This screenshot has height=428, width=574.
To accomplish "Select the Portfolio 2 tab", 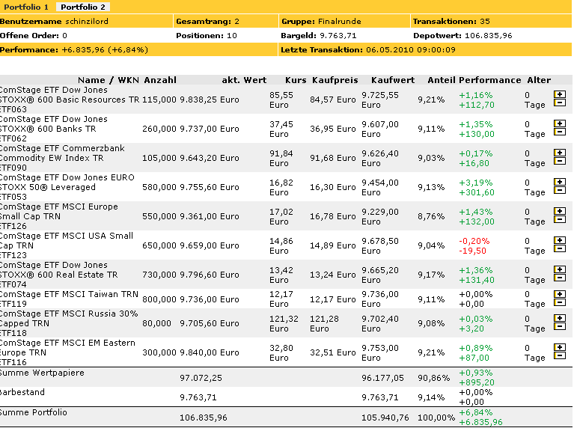I will (82, 7).
